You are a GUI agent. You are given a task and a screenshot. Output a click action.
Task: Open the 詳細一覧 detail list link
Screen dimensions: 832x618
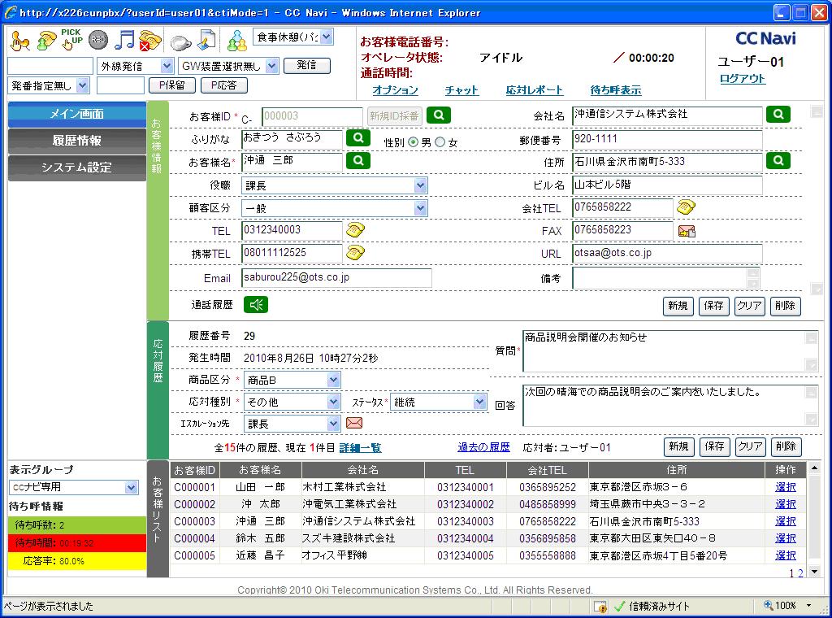[360, 448]
